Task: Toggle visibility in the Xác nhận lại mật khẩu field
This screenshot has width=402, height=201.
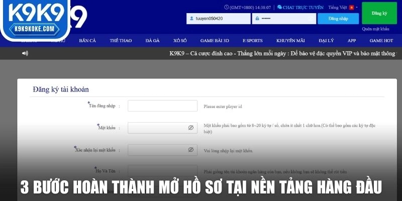Action: pos(191,150)
